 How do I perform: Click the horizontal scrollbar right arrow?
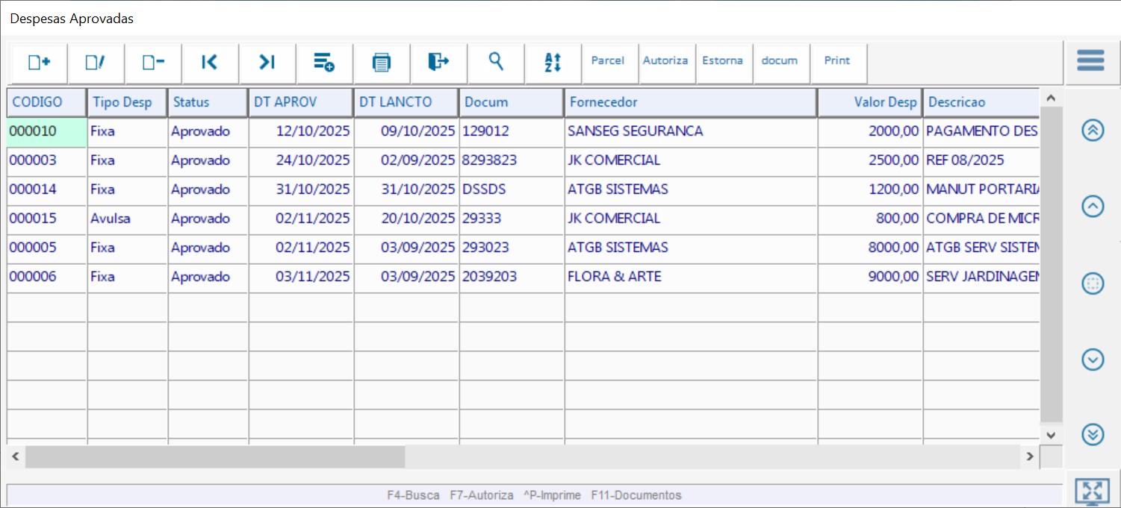tap(1030, 457)
